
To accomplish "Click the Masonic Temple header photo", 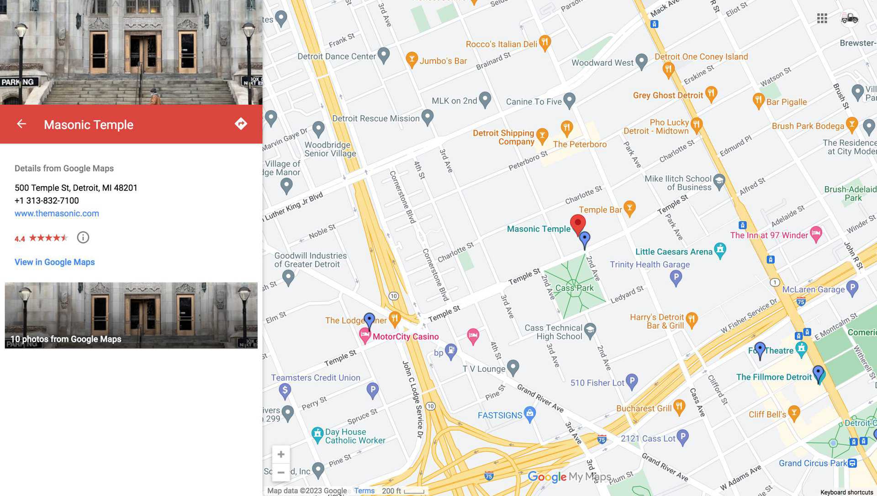I will 131,52.
